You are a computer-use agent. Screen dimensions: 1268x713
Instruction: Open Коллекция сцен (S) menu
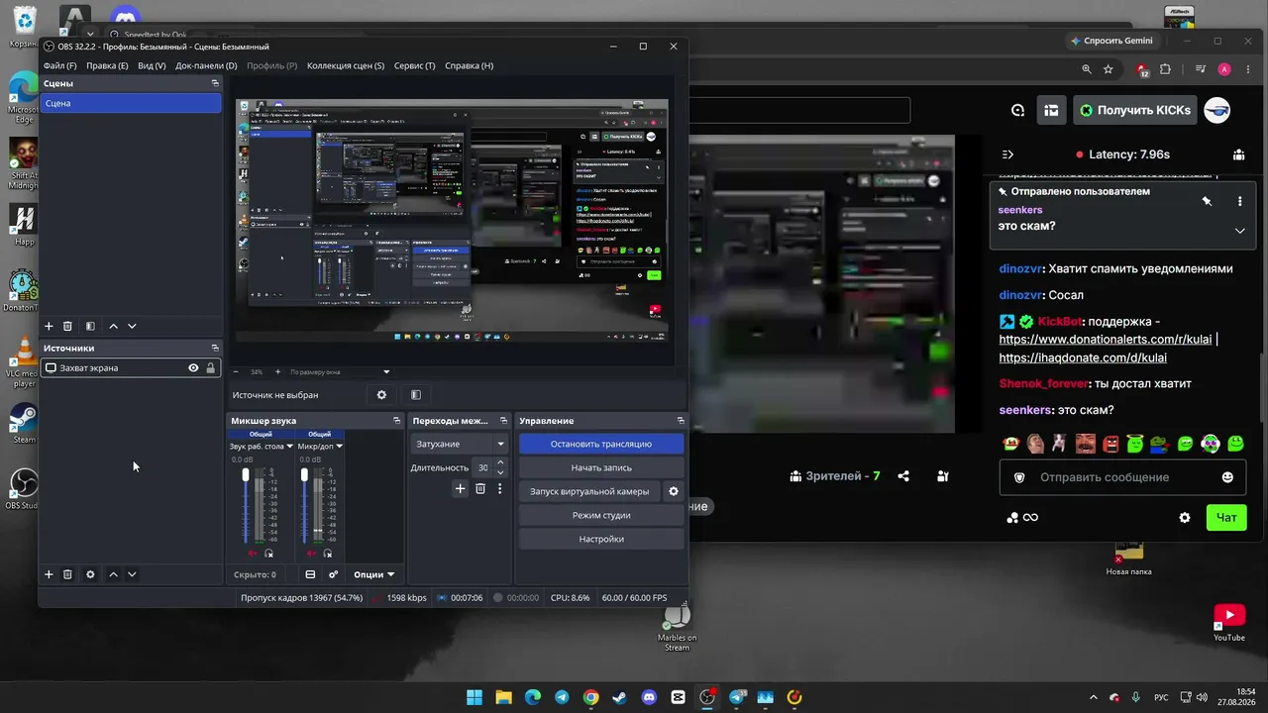[x=346, y=65]
